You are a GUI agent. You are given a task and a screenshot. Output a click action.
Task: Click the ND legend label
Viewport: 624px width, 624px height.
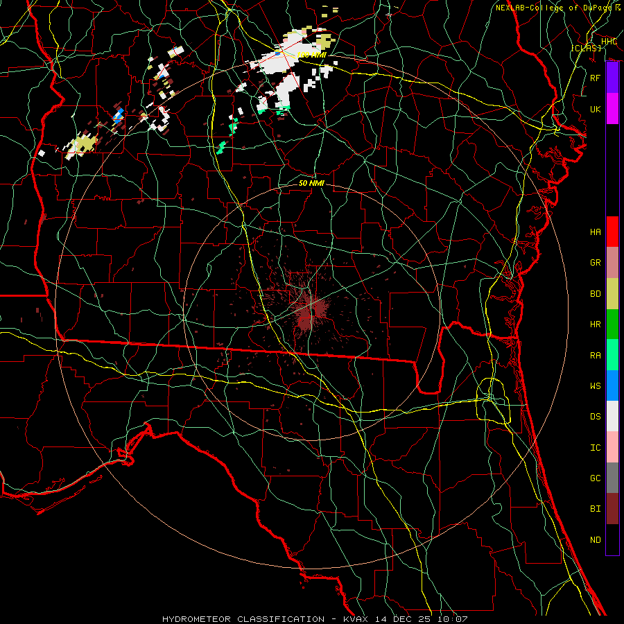[596, 540]
